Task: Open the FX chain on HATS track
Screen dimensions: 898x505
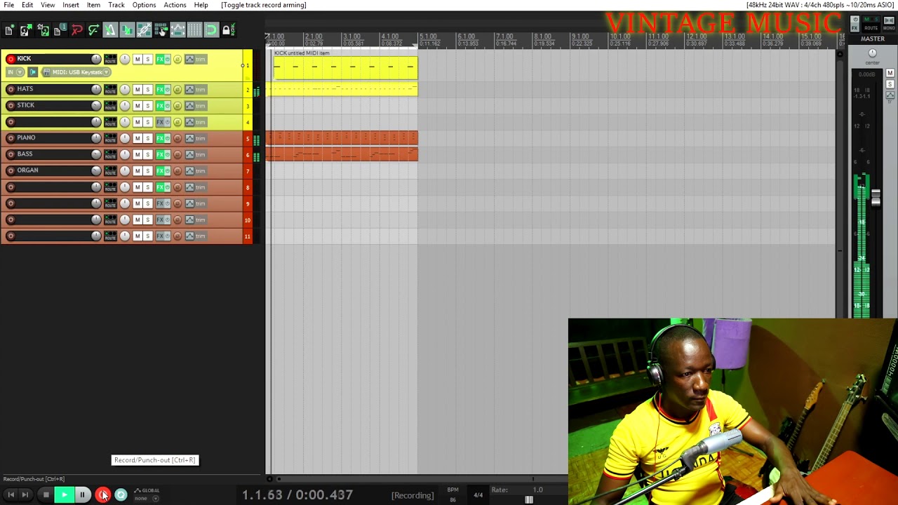Action: (x=161, y=90)
